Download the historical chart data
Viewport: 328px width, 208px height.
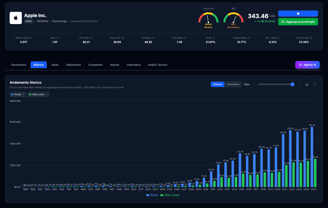coord(307,84)
